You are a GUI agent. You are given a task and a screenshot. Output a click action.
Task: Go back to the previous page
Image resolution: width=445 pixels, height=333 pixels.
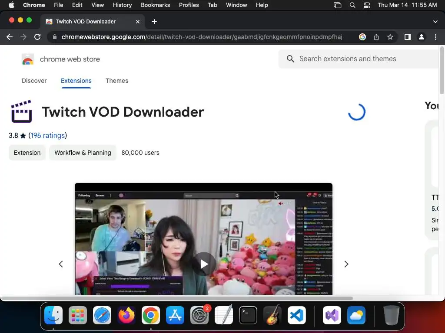pyautogui.click(x=10, y=37)
